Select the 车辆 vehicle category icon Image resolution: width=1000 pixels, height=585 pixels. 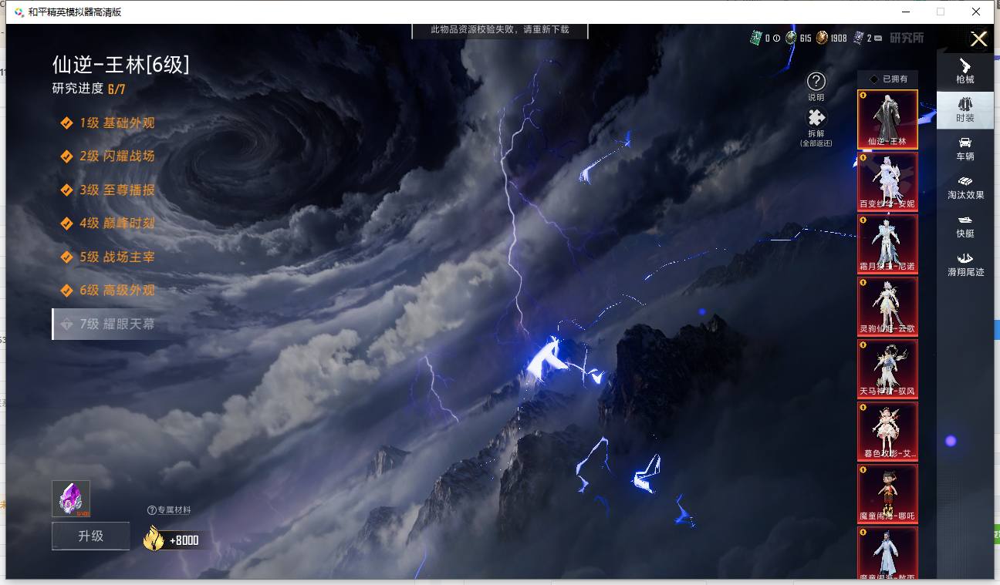[x=965, y=149]
